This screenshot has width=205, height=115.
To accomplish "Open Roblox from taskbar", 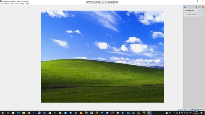I will [118, 113].
